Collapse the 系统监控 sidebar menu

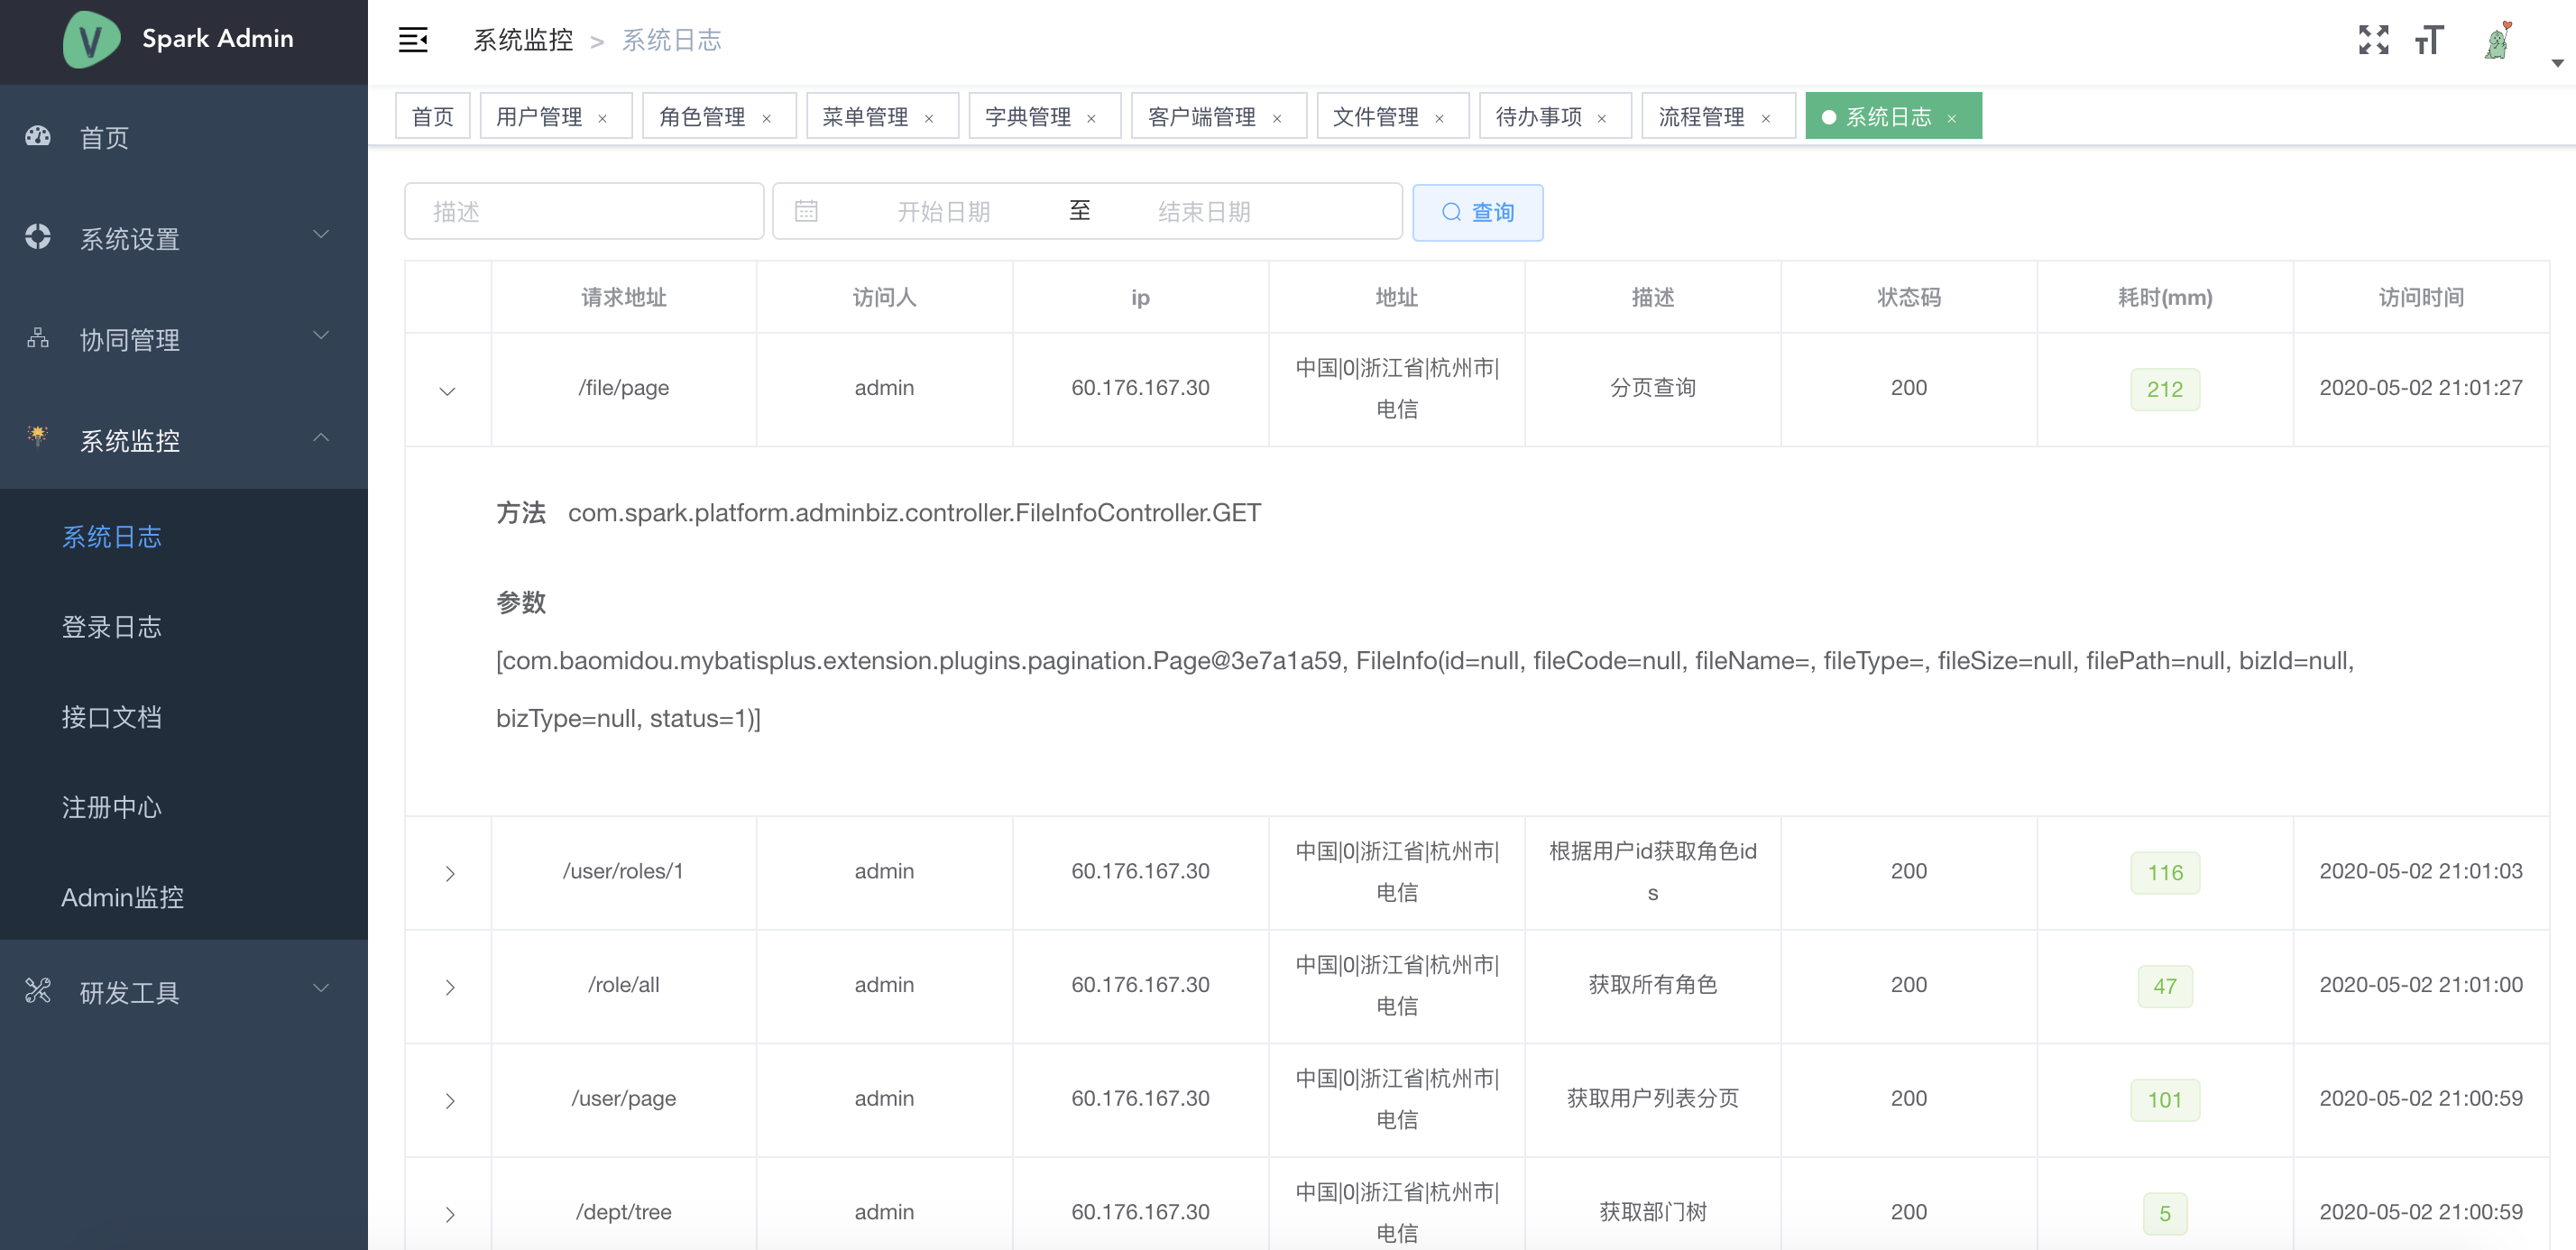tap(321, 437)
